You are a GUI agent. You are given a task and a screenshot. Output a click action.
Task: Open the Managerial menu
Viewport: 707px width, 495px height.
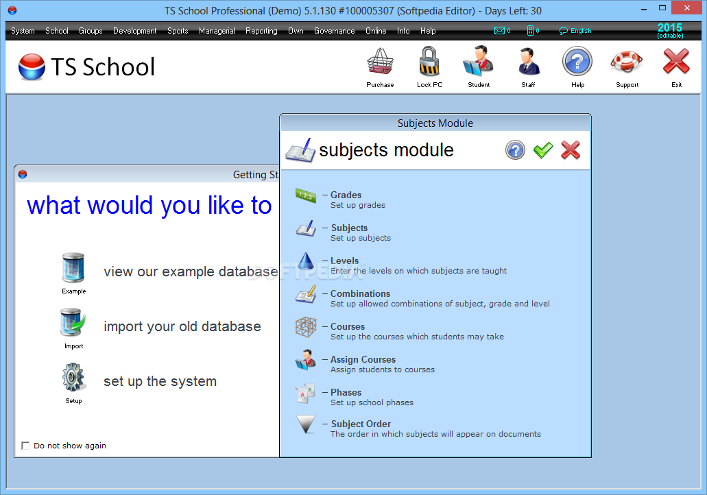217,31
